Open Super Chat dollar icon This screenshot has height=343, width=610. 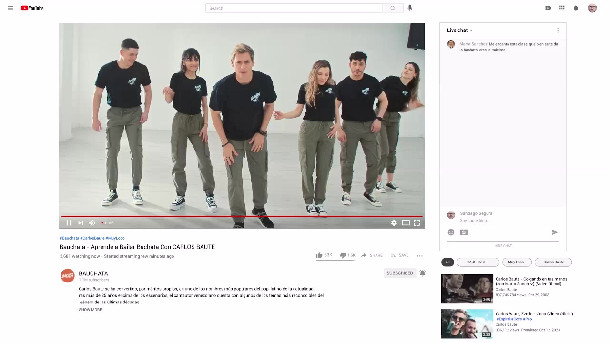pos(464,232)
